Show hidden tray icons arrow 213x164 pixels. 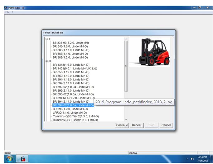(x=187, y=159)
